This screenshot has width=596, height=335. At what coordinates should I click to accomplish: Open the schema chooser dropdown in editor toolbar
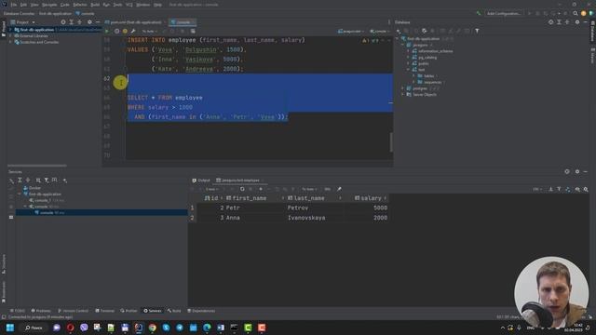351,31
